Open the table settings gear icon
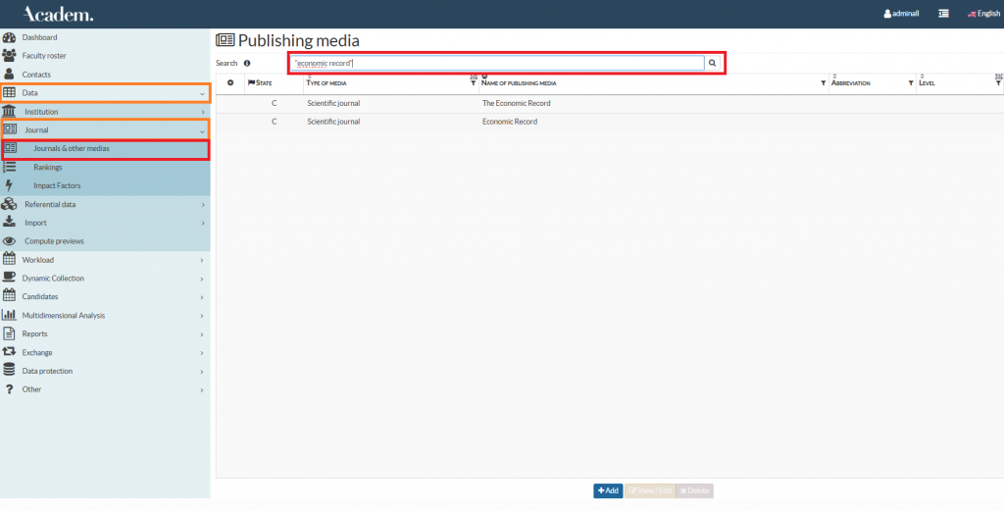 pyautogui.click(x=230, y=83)
